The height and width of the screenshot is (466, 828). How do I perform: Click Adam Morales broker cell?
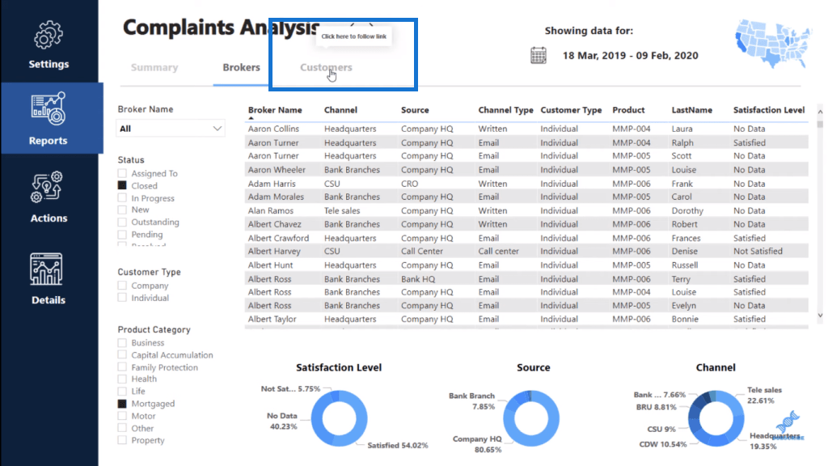pyautogui.click(x=276, y=197)
